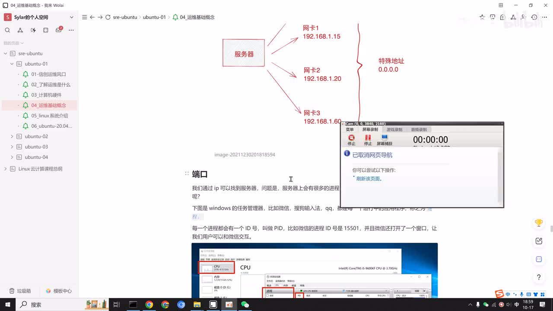
Task: Open the 菜单 tab in Cam window
Action: [x=350, y=130]
